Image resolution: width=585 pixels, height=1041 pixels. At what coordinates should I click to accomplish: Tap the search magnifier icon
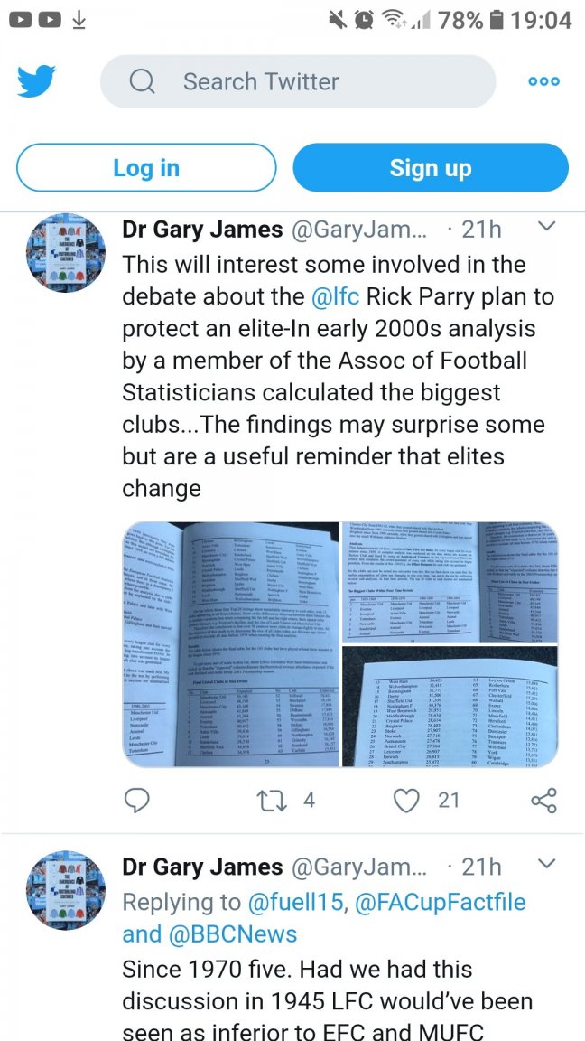click(x=142, y=82)
